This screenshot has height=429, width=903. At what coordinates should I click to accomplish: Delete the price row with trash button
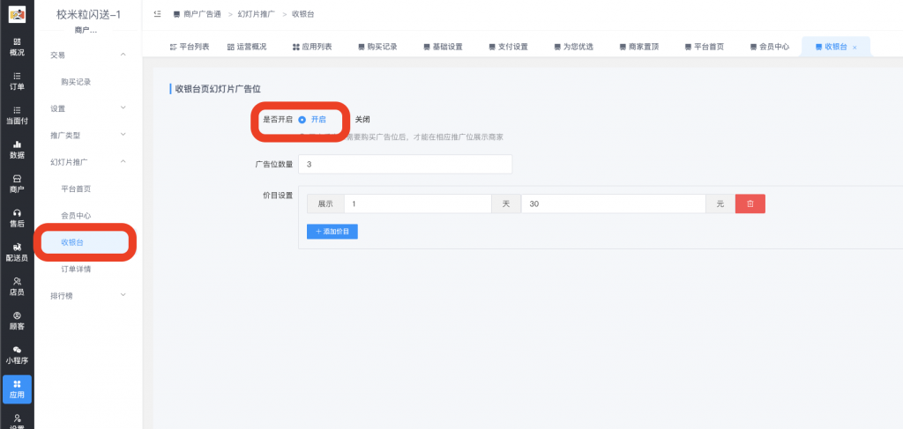click(x=750, y=203)
